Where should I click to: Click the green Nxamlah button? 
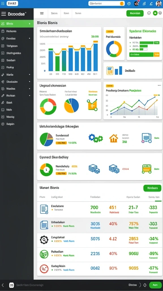coord(135,13)
